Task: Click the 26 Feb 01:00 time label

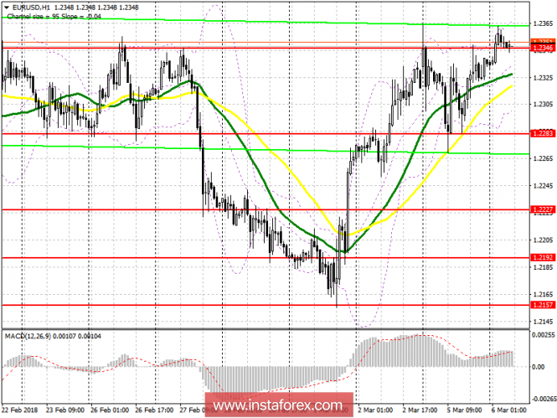Action: pos(110,410)
